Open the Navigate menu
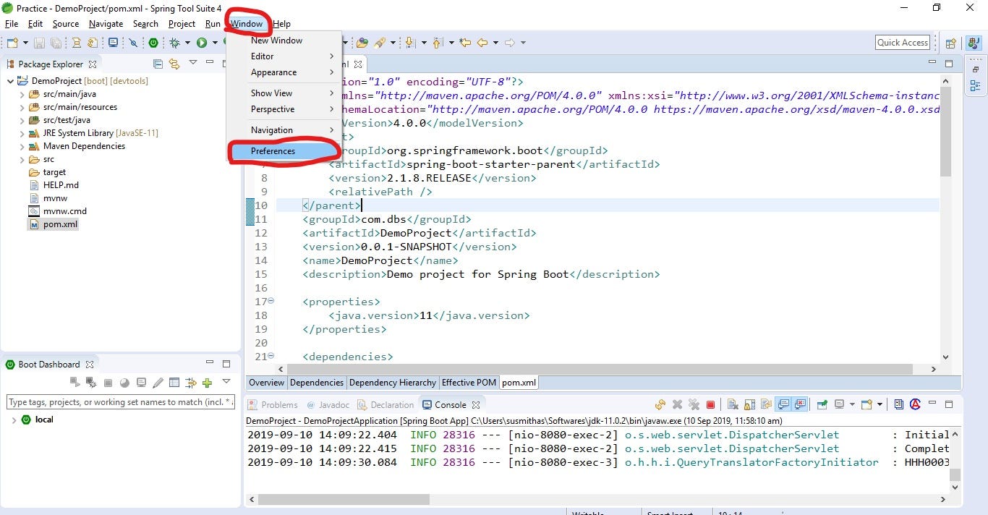 tap(106, 24)
